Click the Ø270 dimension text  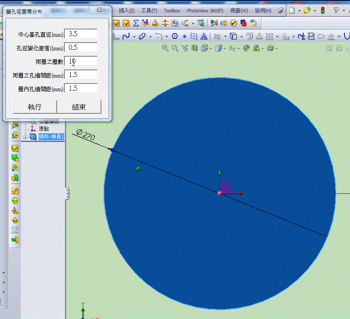[x=86, y=135]
